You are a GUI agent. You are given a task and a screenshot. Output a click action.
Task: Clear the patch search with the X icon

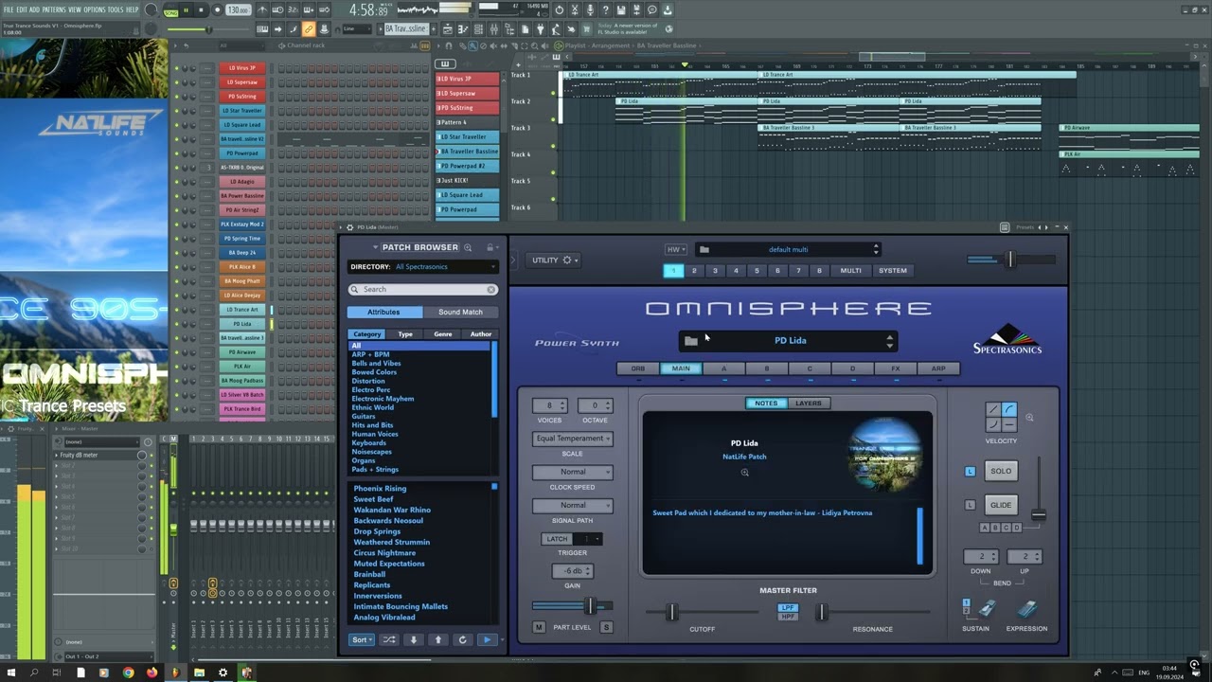click(491, 289)
